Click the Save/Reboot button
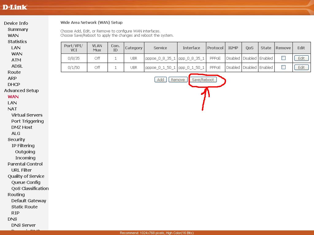Screen dimensions: 314x235 [203, 80]
